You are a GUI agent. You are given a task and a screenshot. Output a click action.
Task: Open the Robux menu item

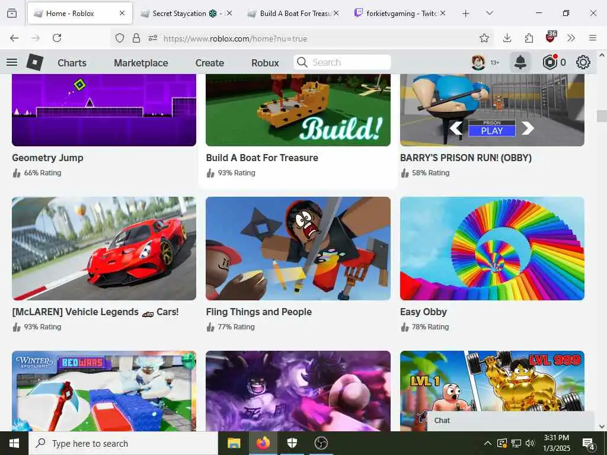[265, 63]
